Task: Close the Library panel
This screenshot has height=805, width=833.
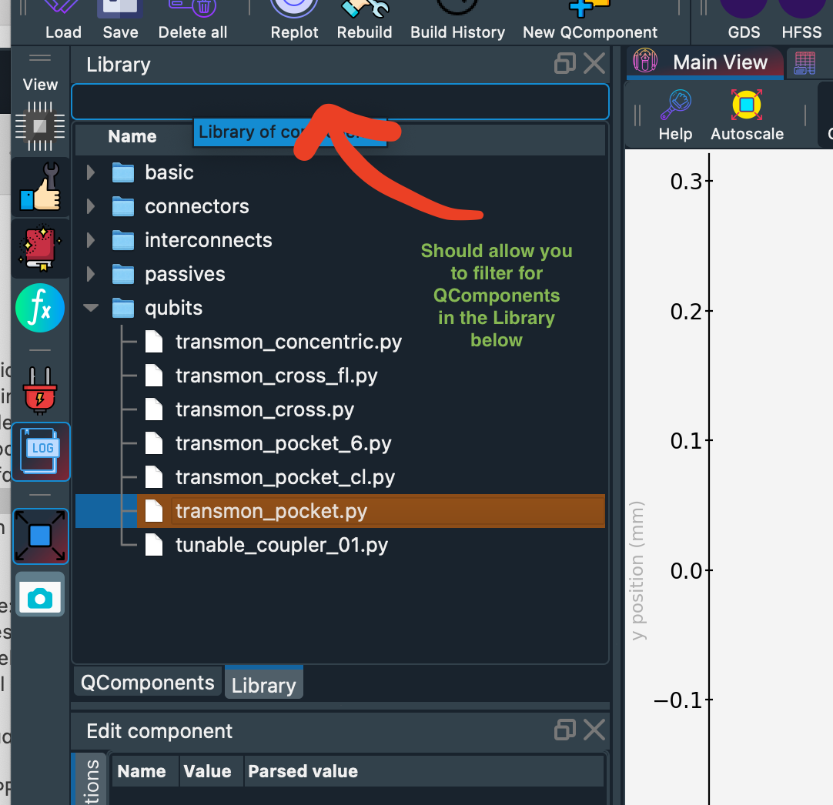Action: 594,63
